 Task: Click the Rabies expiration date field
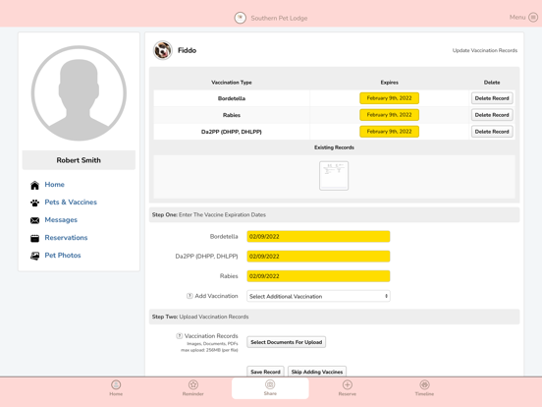pos(318,276)
